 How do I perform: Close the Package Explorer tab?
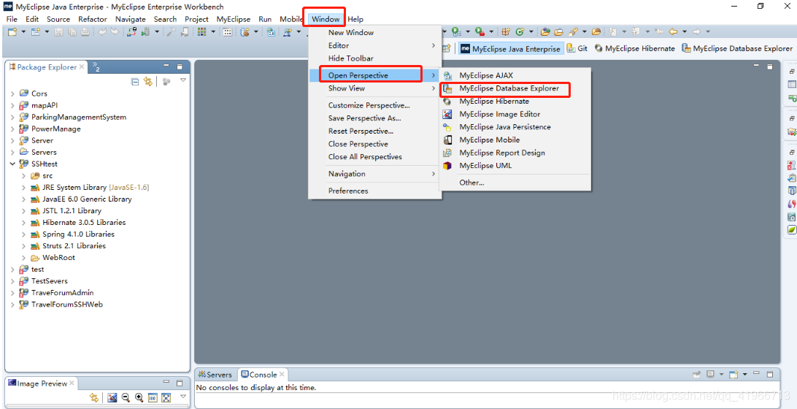point(82,66)
